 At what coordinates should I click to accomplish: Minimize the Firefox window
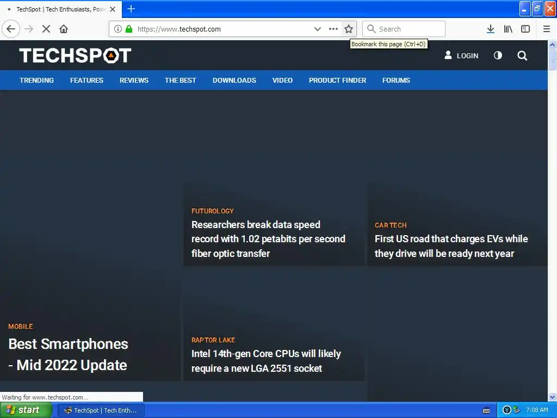[525, 9]
